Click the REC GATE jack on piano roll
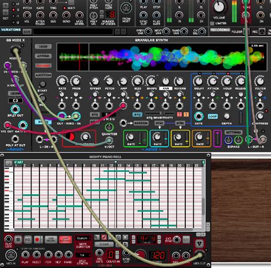The width and height of the screenshot is (271, 268). pos(99,253)
